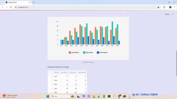Click the page vertical scrollbar
The width and height of the screenshot is (177, 99).
coord(176,63)
